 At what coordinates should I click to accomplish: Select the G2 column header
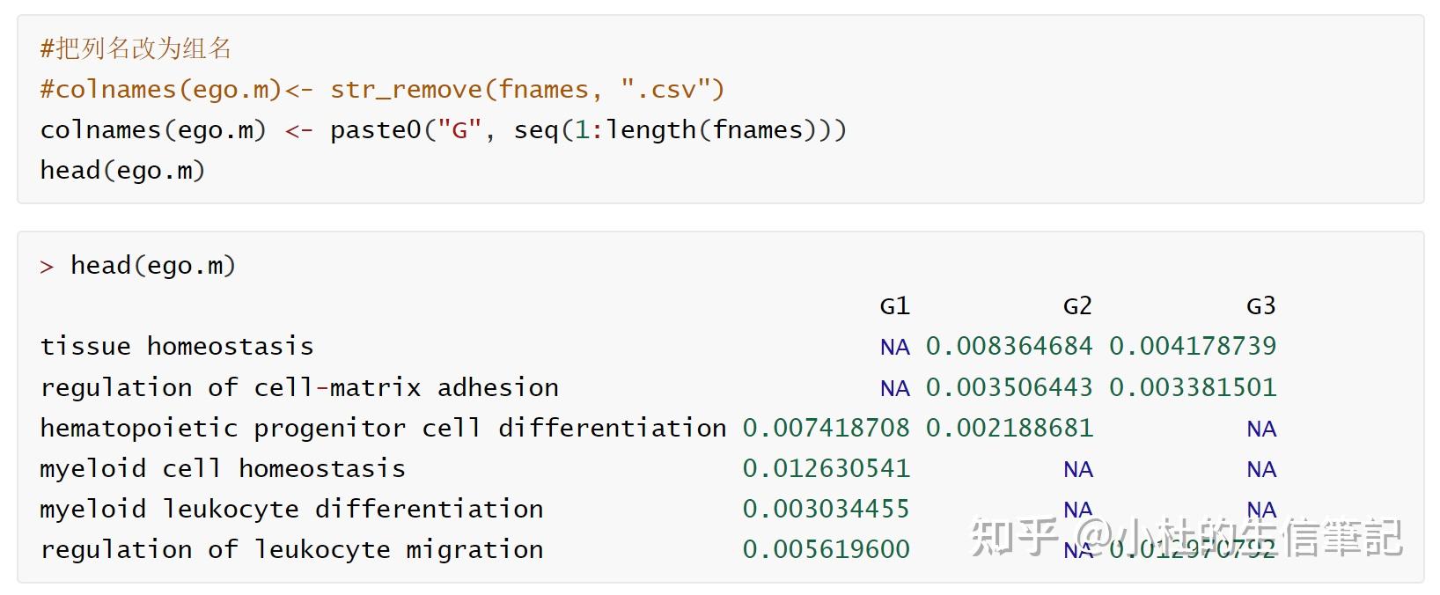click(1077, 305)
